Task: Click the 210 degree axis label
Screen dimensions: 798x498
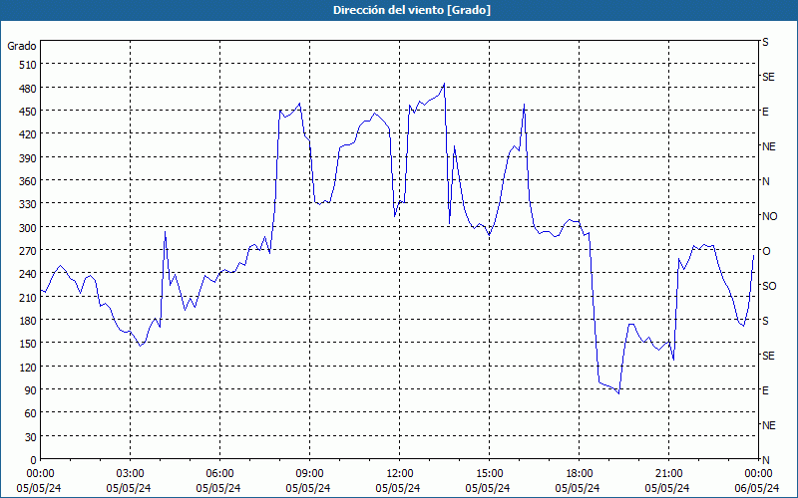Action: tap(28, 297)
